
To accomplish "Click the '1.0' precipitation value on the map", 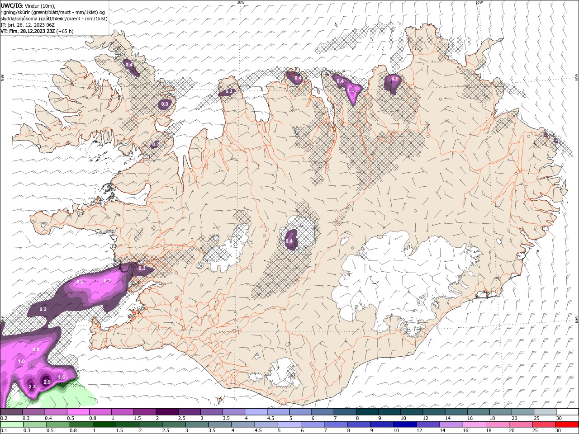I will 21,361.
